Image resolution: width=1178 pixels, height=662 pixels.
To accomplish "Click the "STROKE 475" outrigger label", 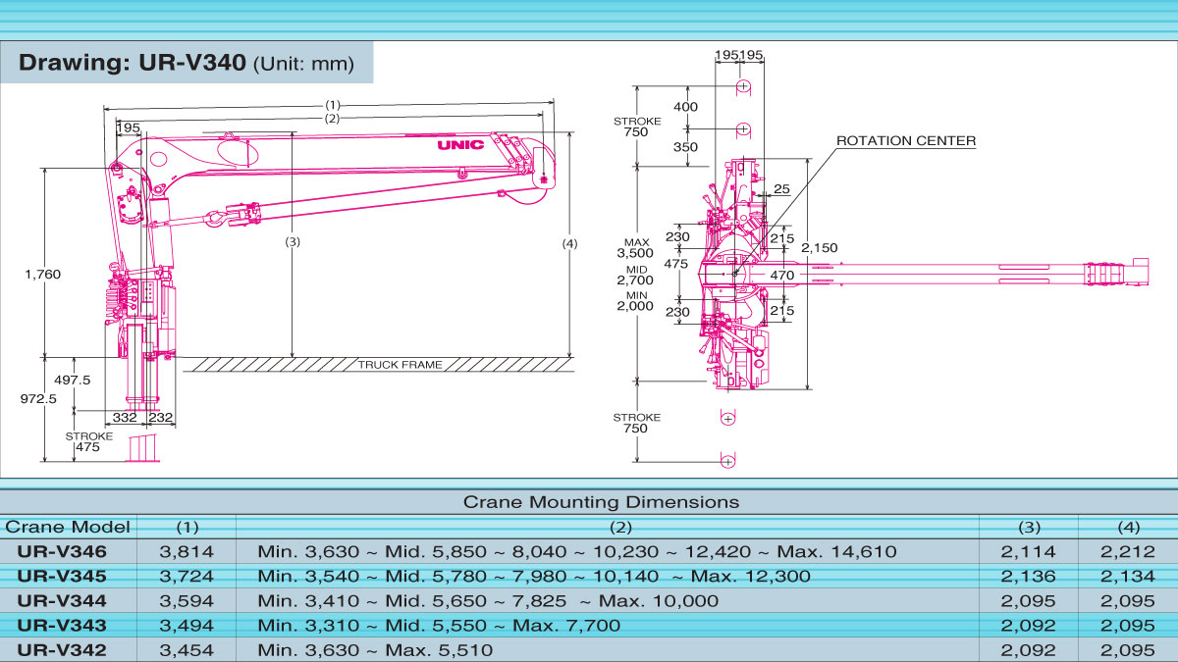I will tap(89, 441).
